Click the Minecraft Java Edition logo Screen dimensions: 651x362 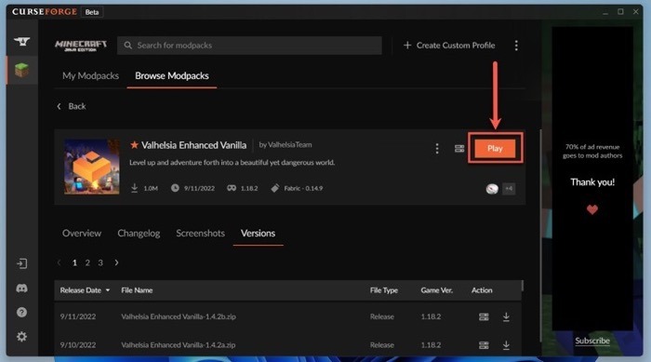coord(81,46)
